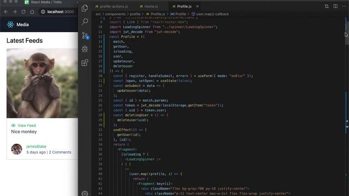Viewport: 349px width, 196px height.
Task: Click the components breadcrumb segment
Action: [115, 14]
